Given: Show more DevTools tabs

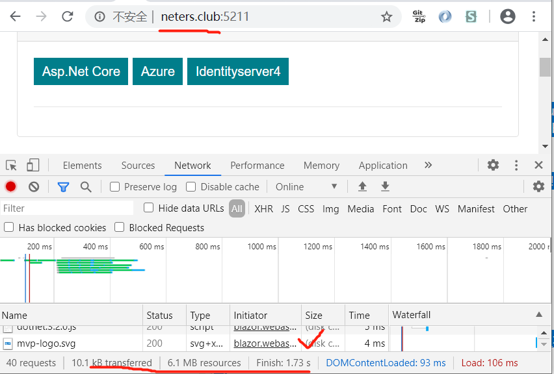Looking at the screenshot, I should click(x=429, y=165).
